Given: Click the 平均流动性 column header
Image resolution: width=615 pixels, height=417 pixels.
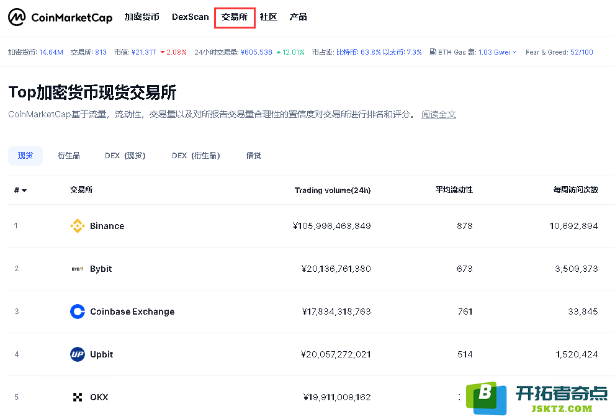Looking at the screenshot, I should pos(454,190).
